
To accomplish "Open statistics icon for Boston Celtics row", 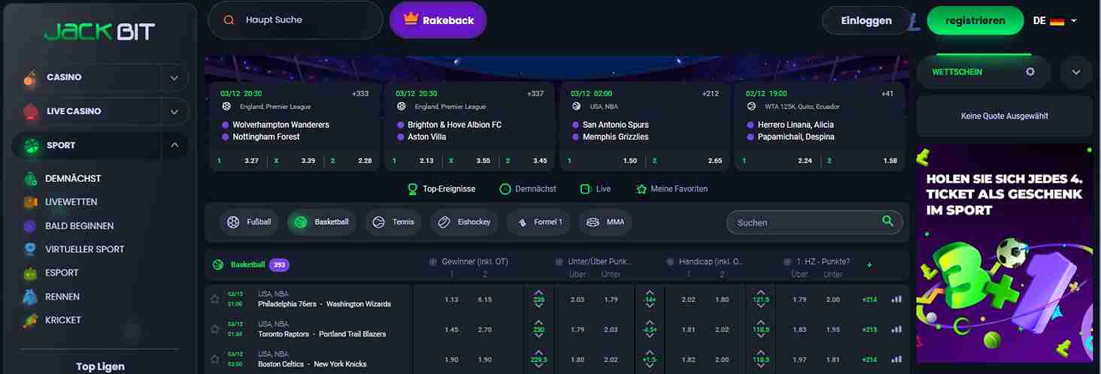I will coord(896,359).
